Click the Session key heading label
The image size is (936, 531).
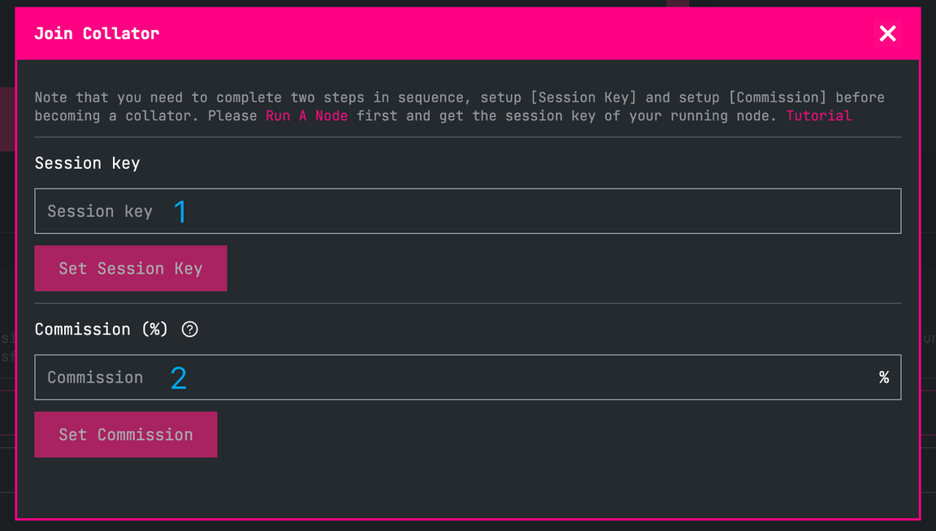pyautogui.click(x=87, y=163)
